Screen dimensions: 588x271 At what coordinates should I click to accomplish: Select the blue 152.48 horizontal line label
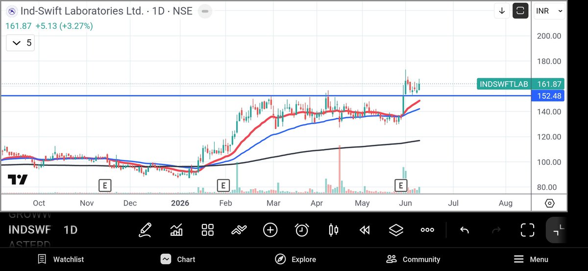(x=548, y=96)
